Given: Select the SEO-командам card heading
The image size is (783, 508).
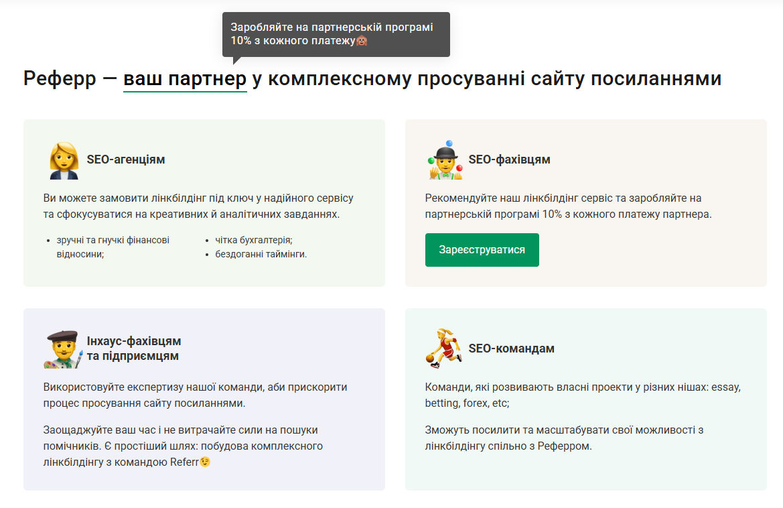Looking at the screenshot, I should click(512, 348).
